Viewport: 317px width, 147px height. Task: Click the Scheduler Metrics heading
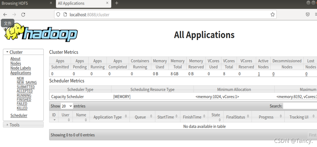click(x=67, y=81)
